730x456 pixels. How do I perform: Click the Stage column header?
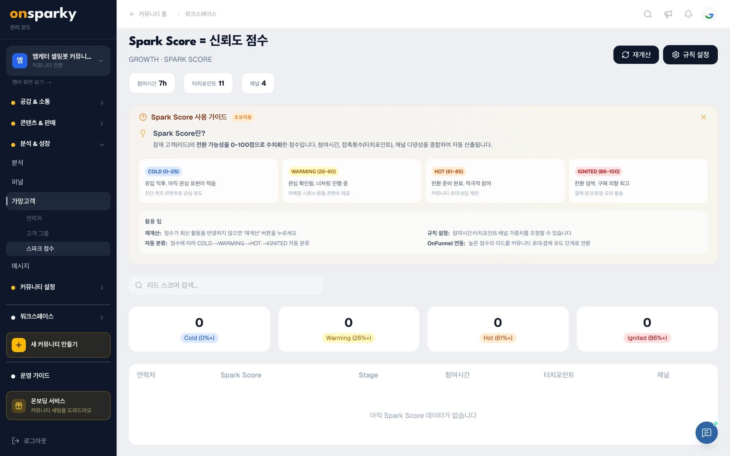(x=368, y=375)
